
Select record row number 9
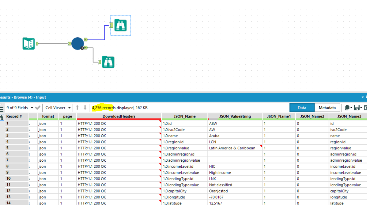coord(17,173)
